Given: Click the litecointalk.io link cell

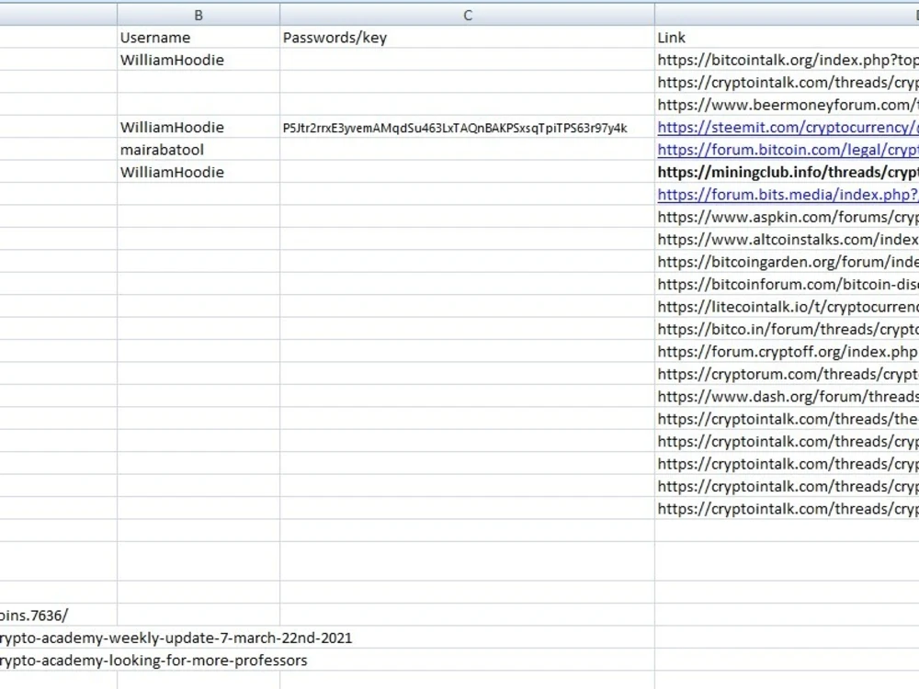Looking at the screenshot, I should 788,307.
